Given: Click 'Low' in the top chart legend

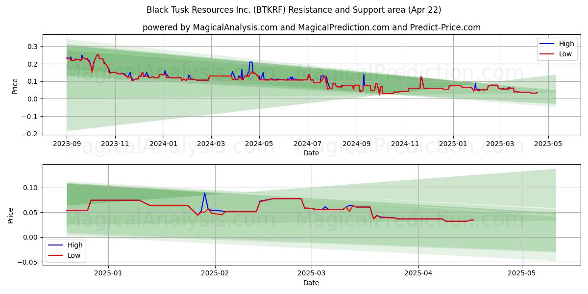Looking at the screenshot, I should 565,54.
